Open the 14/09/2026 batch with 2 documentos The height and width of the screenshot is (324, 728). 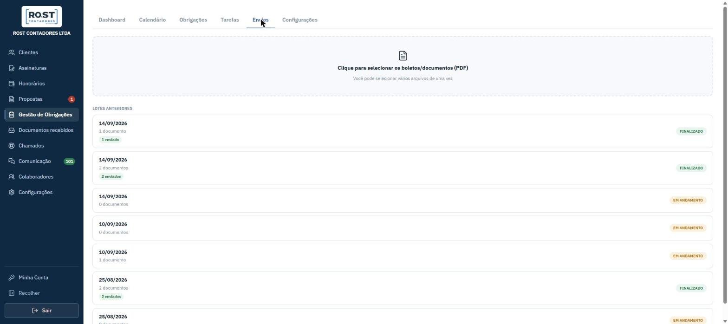click(x=403, y=168)
